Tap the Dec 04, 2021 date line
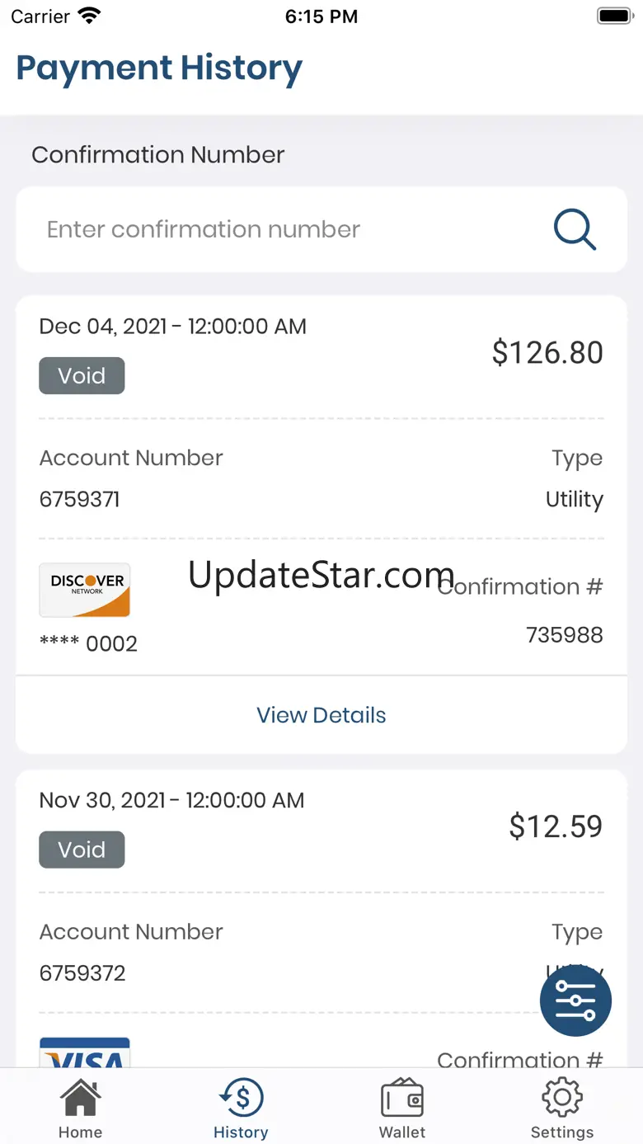 click(x=173, y=327)
